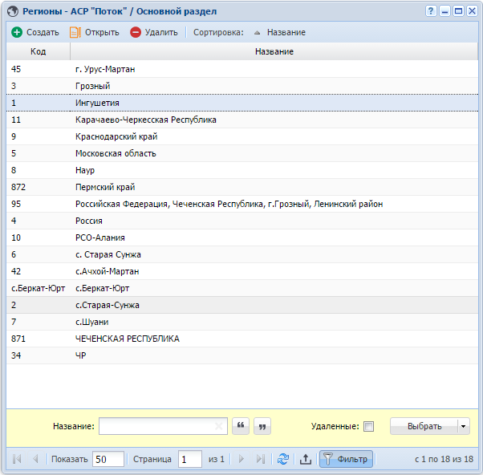Open the Выбрать dropdown arrow
This screenshot has height=475, width=483.
click(463, 426)
